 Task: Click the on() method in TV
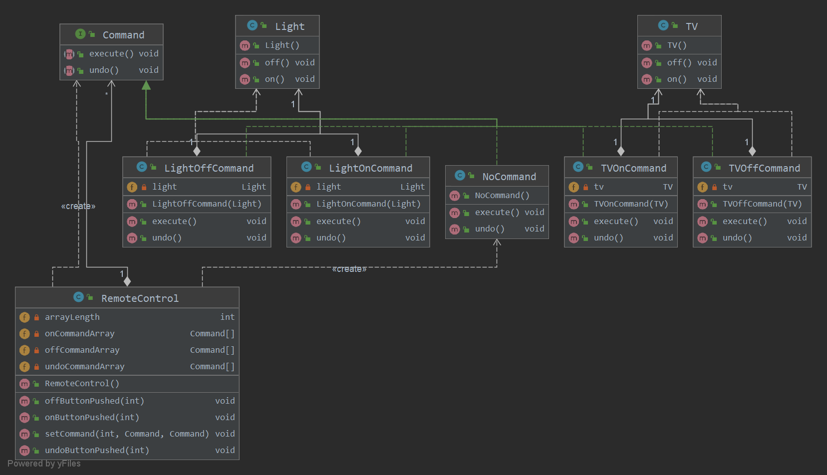coord(679,79)
